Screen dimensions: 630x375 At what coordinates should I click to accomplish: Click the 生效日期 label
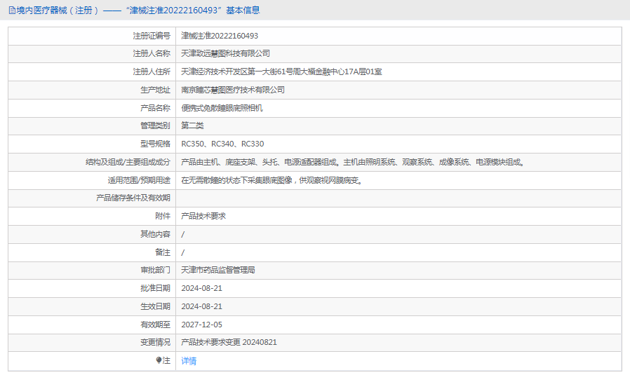click(155, 306)
